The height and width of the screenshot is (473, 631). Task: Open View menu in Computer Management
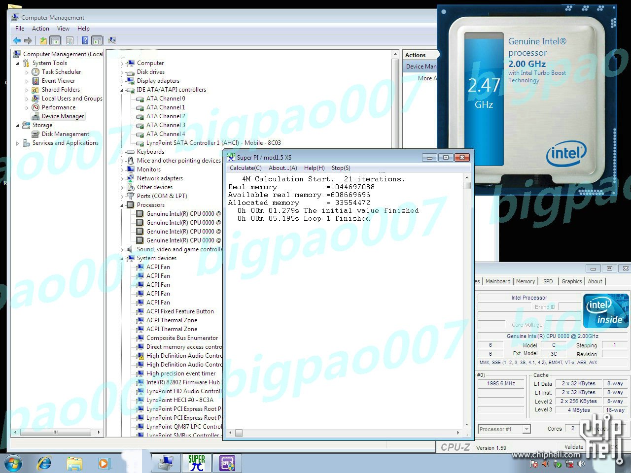coord(63,29)
